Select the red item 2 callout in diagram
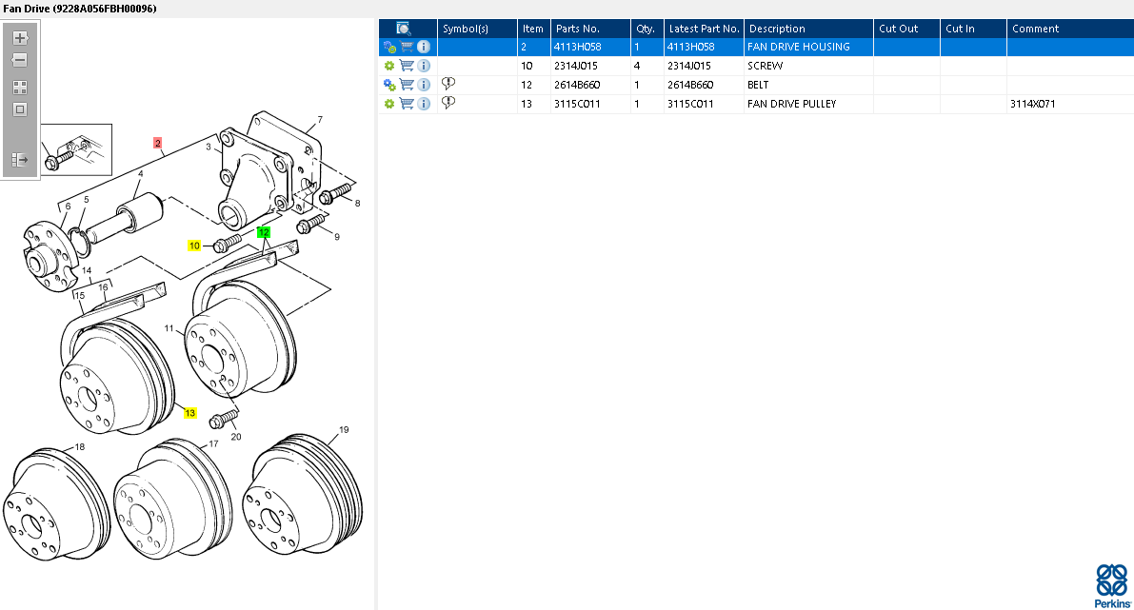 (x=158, y=143)
